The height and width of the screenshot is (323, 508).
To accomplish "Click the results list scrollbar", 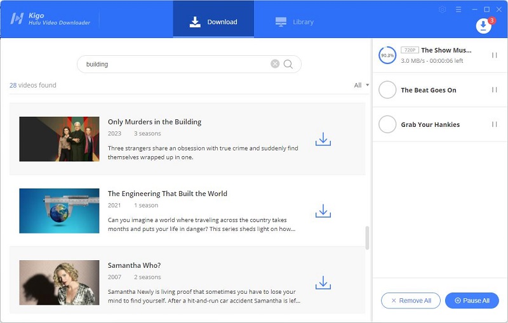I will pyautogui.click(x=367, y=238).
